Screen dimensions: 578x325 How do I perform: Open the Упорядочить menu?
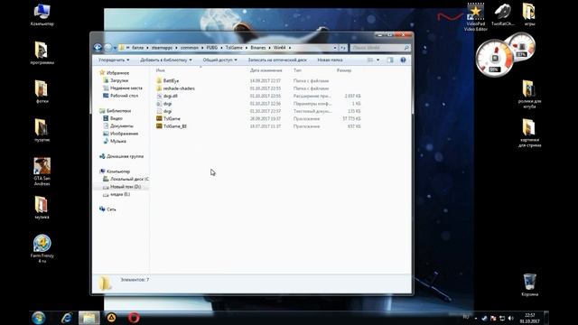click(114, 60)
